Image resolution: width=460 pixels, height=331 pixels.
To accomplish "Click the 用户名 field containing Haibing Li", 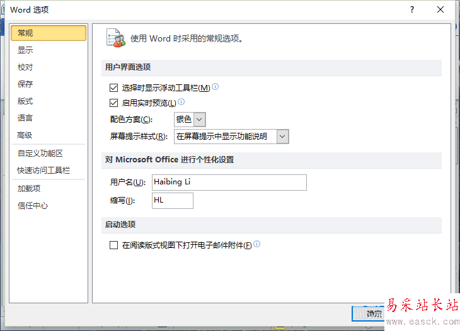I will (x=229, y=182).
